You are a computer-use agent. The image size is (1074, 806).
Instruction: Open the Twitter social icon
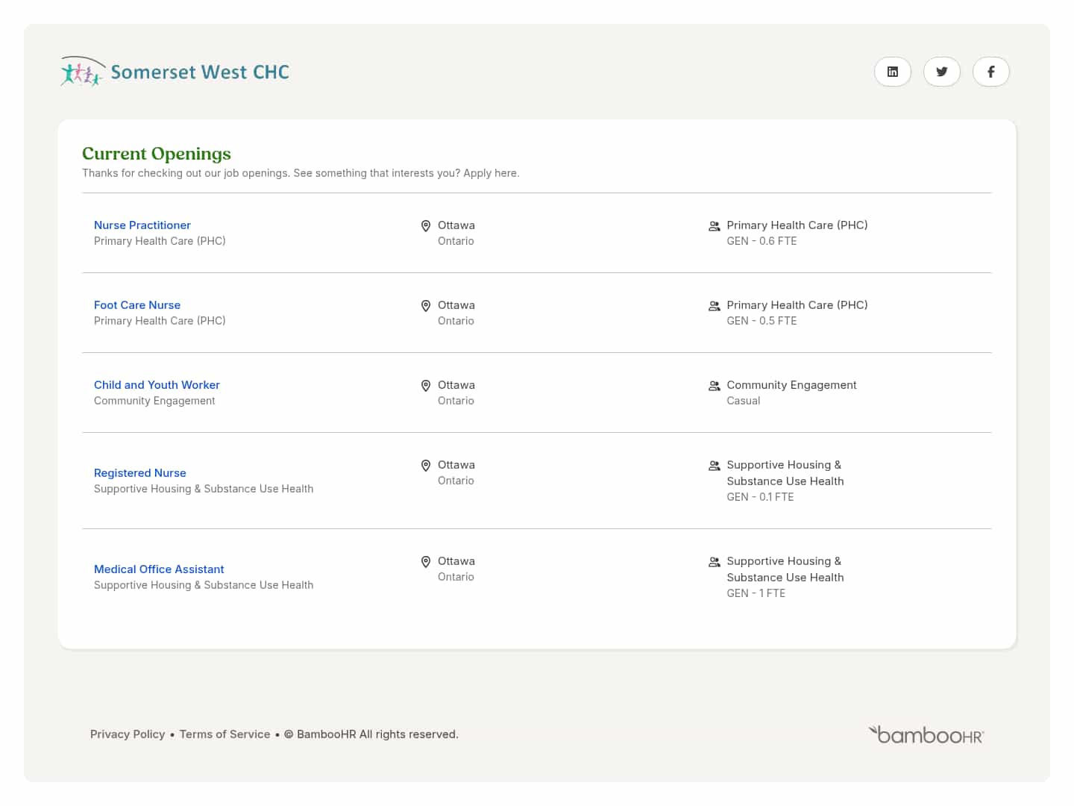tap(941, 72)
